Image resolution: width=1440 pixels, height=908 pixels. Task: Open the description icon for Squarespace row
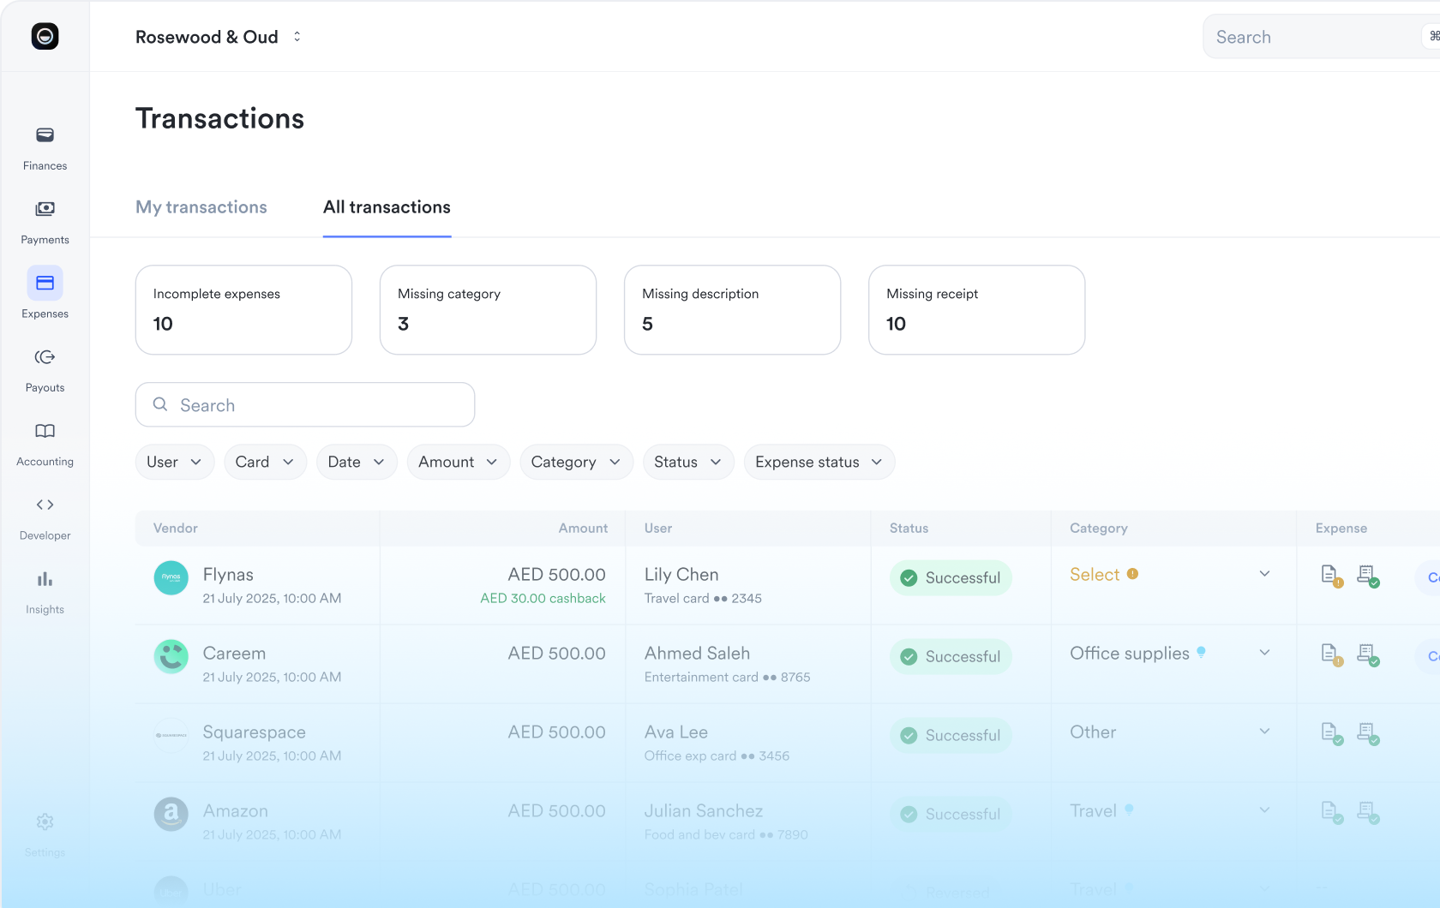pyautogui.click(x=1331, y=733)
